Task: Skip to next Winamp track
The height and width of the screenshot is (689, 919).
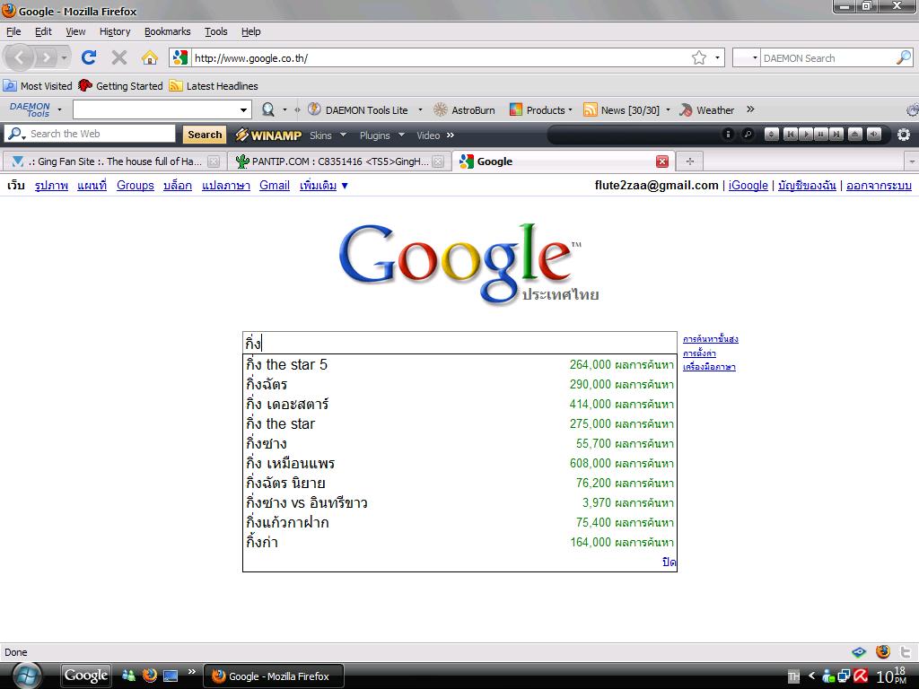Action: (x=836, y=135)
